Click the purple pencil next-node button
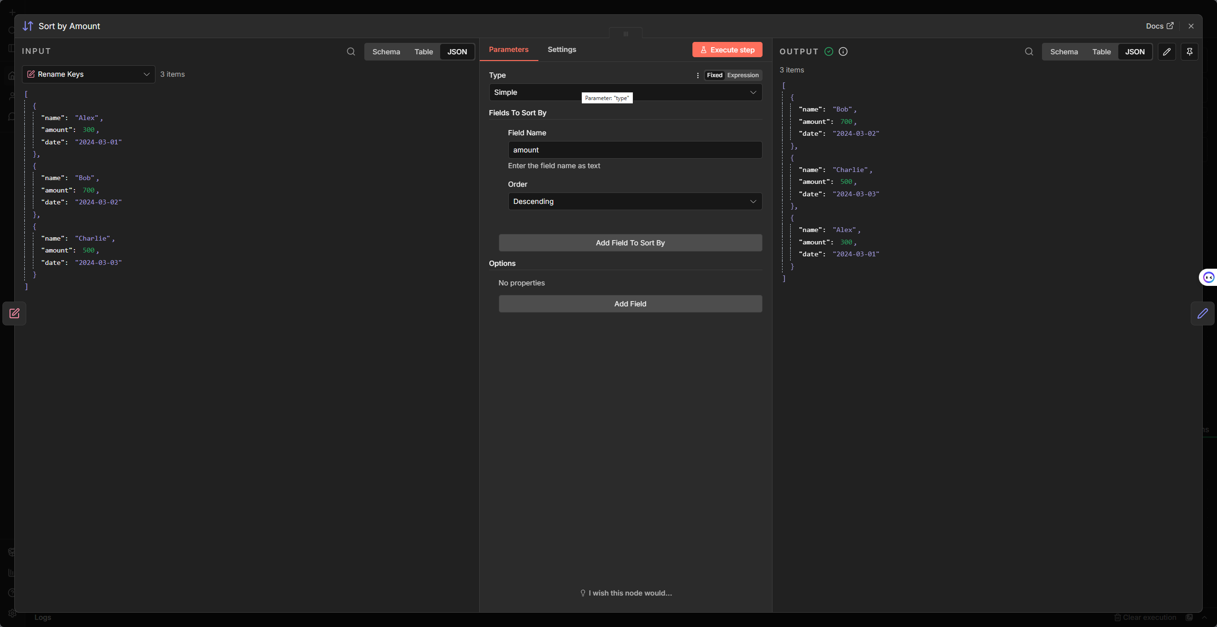The image size is (1217, 627). [1202, 313]
